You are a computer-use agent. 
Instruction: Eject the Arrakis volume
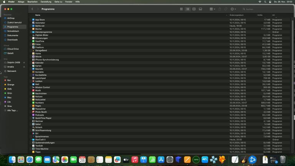(x=24, y=67)
